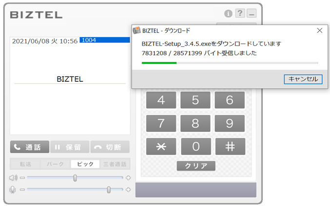
Task: Open help with the question mark icon
Action: (240, 13)
